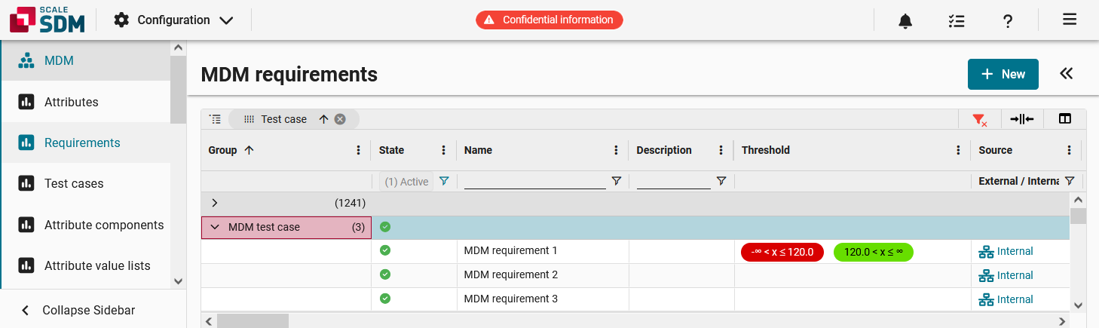Reverse sort on Test case group chip
The height and width of the screenshot is (328, 1099).
coord(323,119)
